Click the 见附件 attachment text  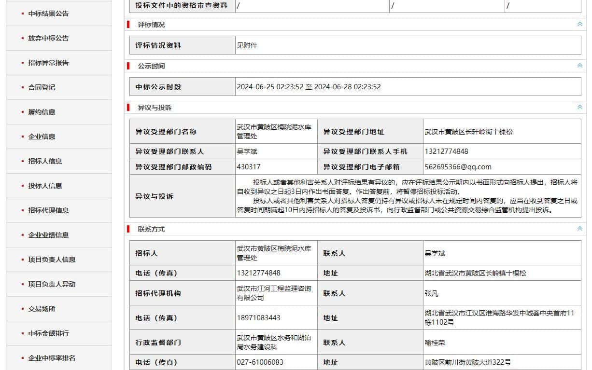pos(247,45)
